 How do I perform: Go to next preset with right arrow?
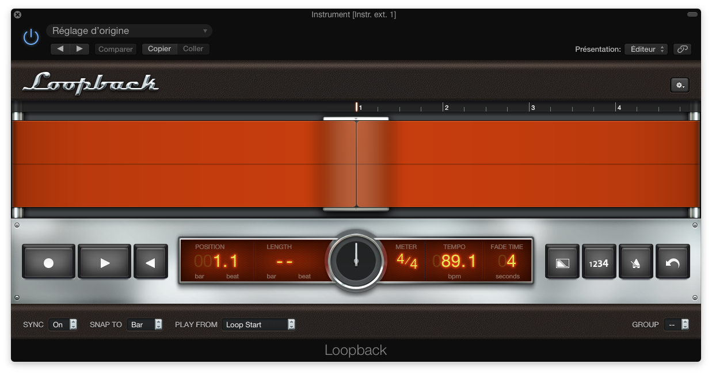(79, 49)
